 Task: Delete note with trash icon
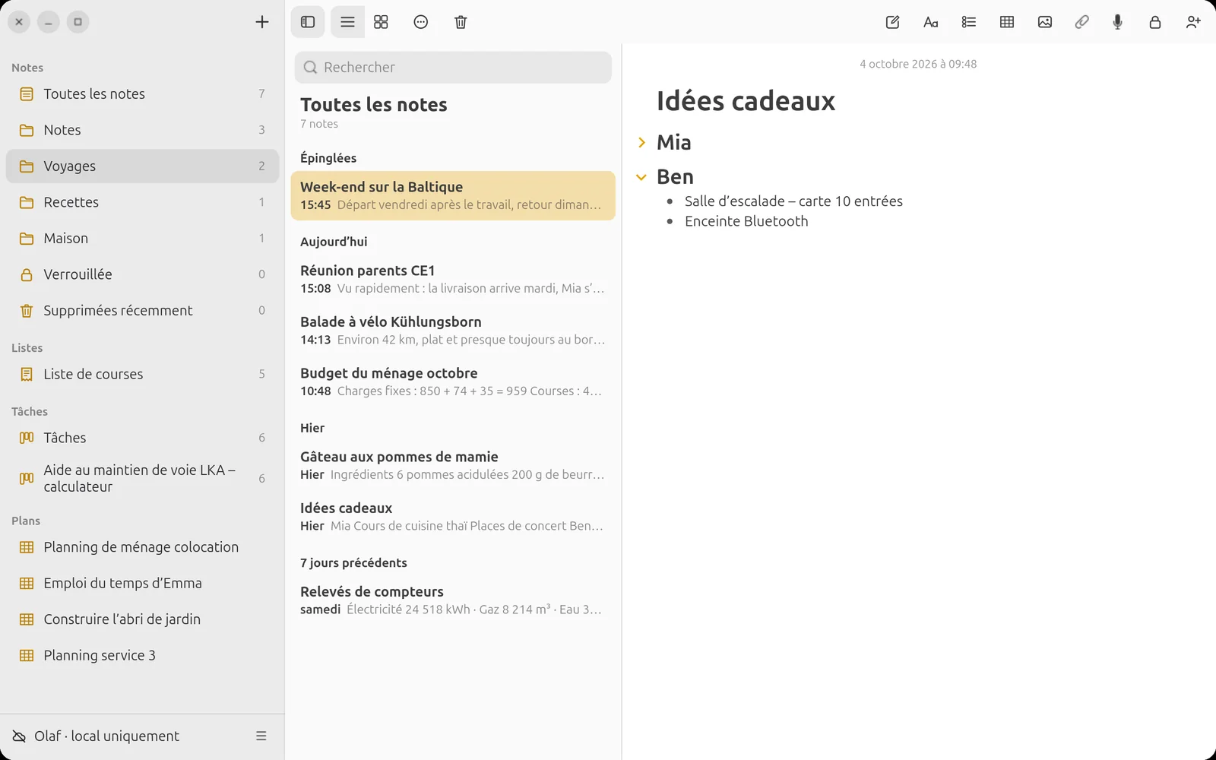click(461, 22)
